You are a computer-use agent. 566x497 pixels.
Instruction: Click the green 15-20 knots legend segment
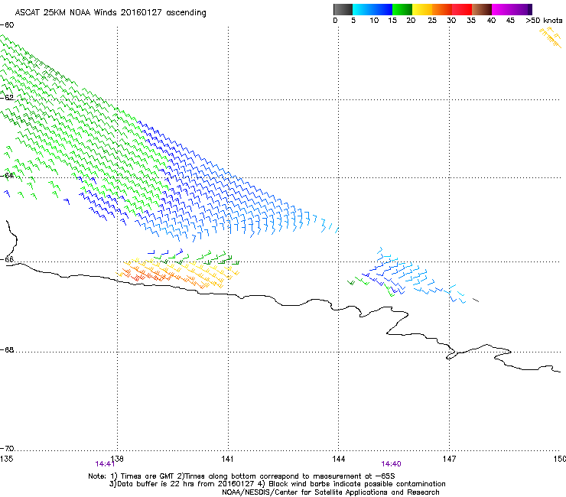(402, 9)
